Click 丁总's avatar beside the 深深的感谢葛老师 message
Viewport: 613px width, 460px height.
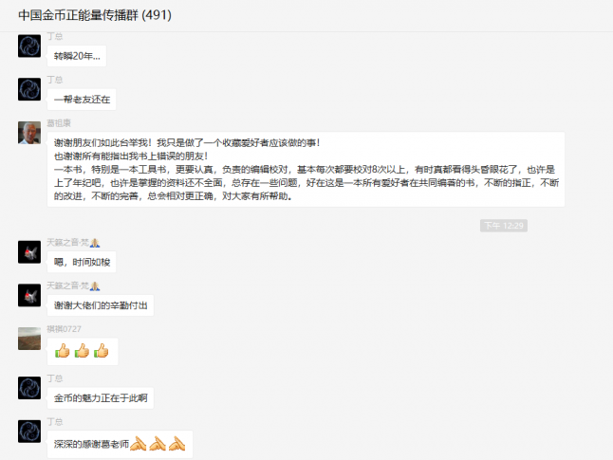[29, 432]
